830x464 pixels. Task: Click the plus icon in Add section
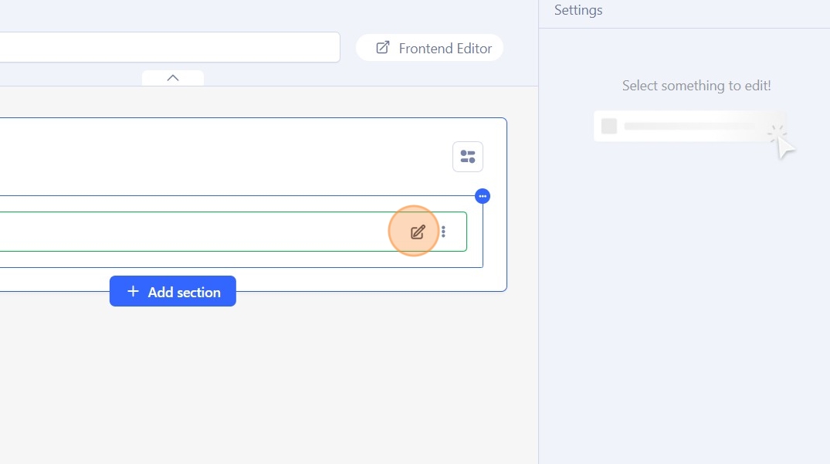coord(133,291)
